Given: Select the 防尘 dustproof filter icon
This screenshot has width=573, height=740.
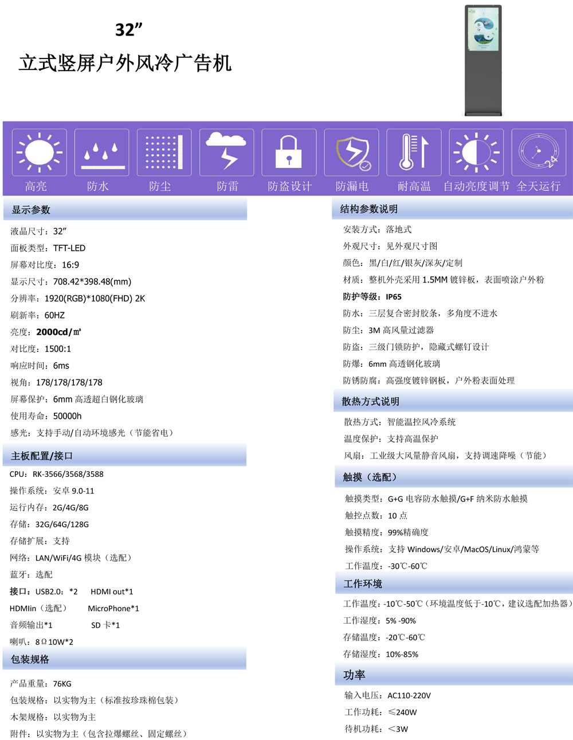Looking at the screenshot, I should [x=163, y=152].
